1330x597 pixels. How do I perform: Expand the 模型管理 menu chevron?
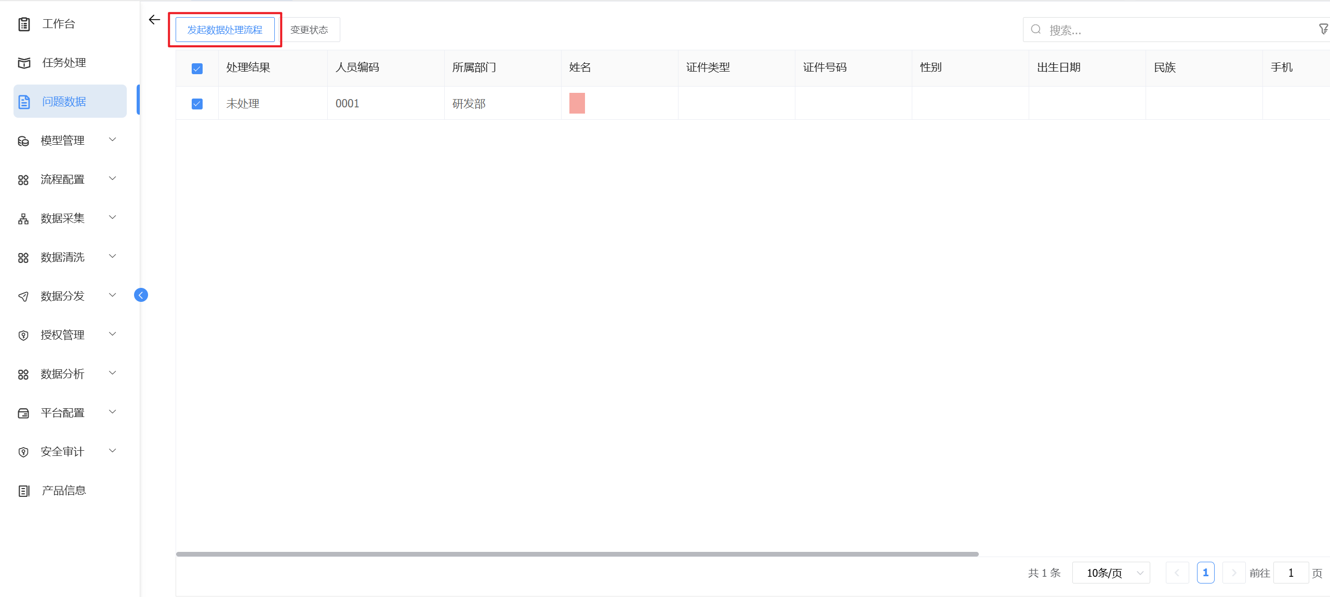coord(112,140)
